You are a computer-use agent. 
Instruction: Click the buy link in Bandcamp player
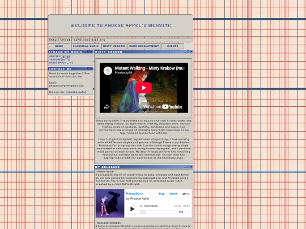coord(161,193)
